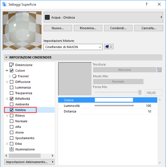Click the Forza Mix slider handle
Image resolution: width=166 pixels, height=167 pixels.
click(140, 92)
